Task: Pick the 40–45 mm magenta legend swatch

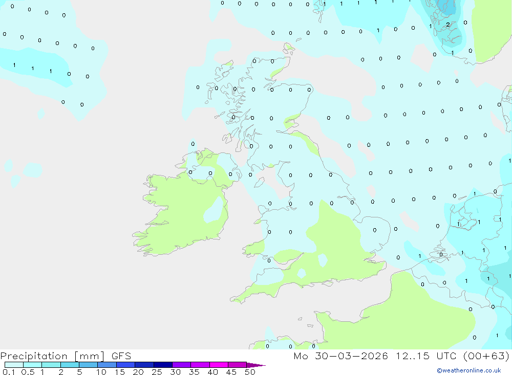Action: [x=219, y=365]
